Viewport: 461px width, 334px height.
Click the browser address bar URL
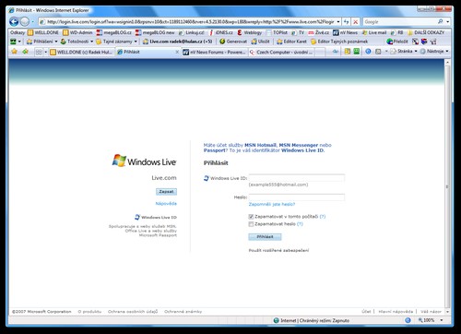coord(191,22)
